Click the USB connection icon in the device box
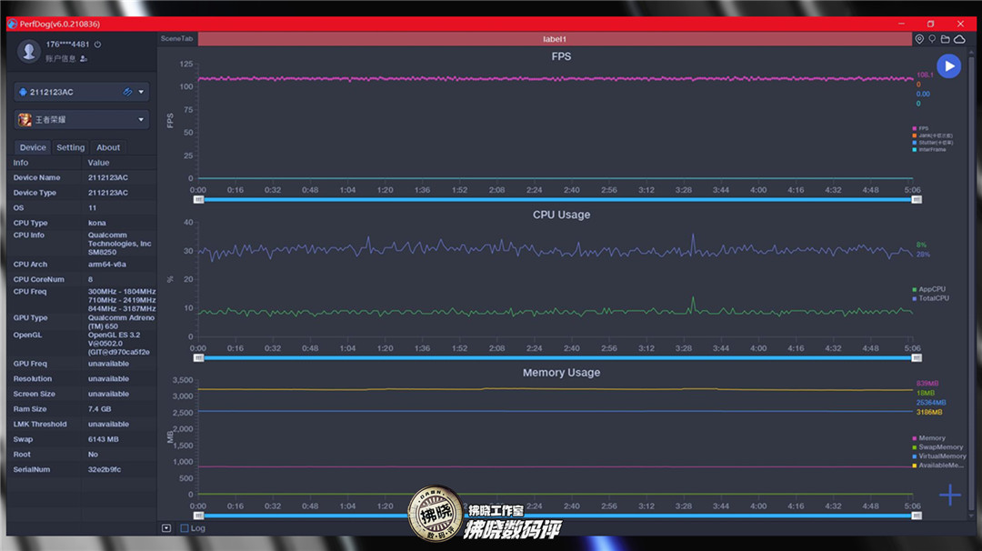The width and height of the screenshot is (982, 551). tap(128, 92)
